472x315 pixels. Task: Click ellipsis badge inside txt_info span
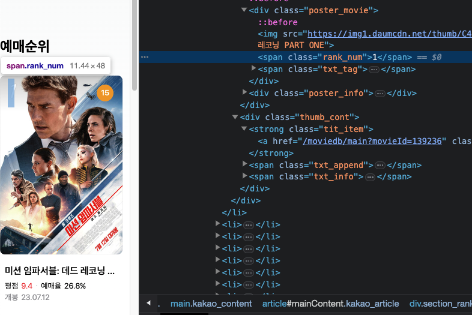click(370, 177)
